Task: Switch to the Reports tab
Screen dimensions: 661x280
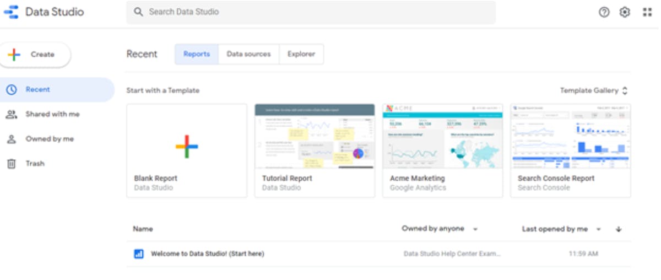Action: coord(197,54)
